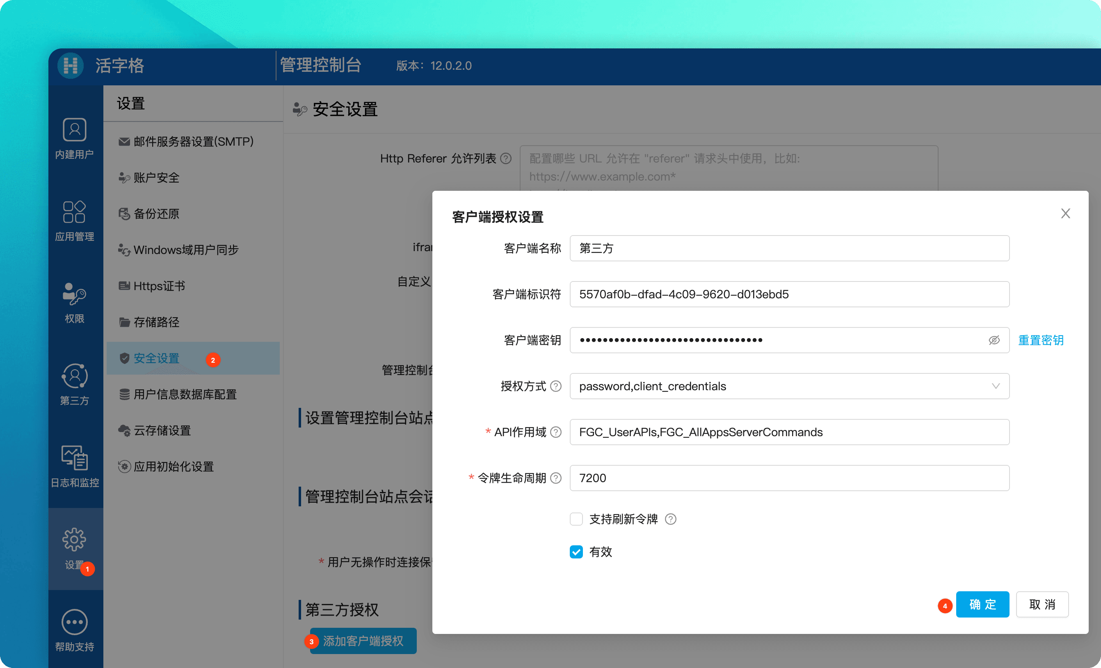
Task: Enable the 支持刷新令牌 checkbox
Action: [576, 519]
